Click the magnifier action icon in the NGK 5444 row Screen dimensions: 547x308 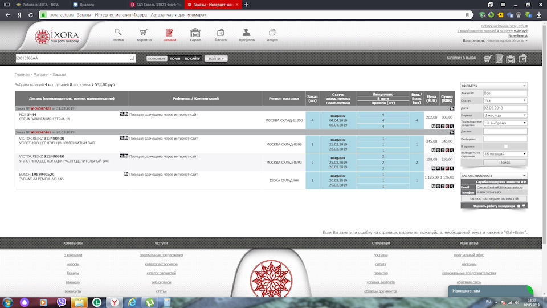click(x=452, y=127)
